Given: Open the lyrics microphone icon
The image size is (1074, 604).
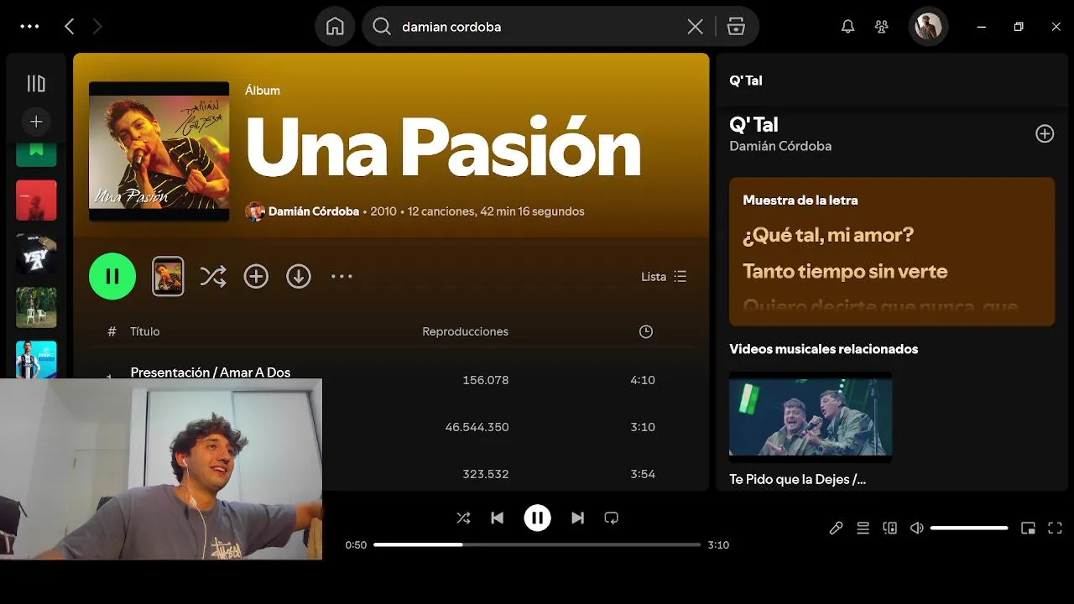Looking at the screenshot, I should (x=836, y=528).
